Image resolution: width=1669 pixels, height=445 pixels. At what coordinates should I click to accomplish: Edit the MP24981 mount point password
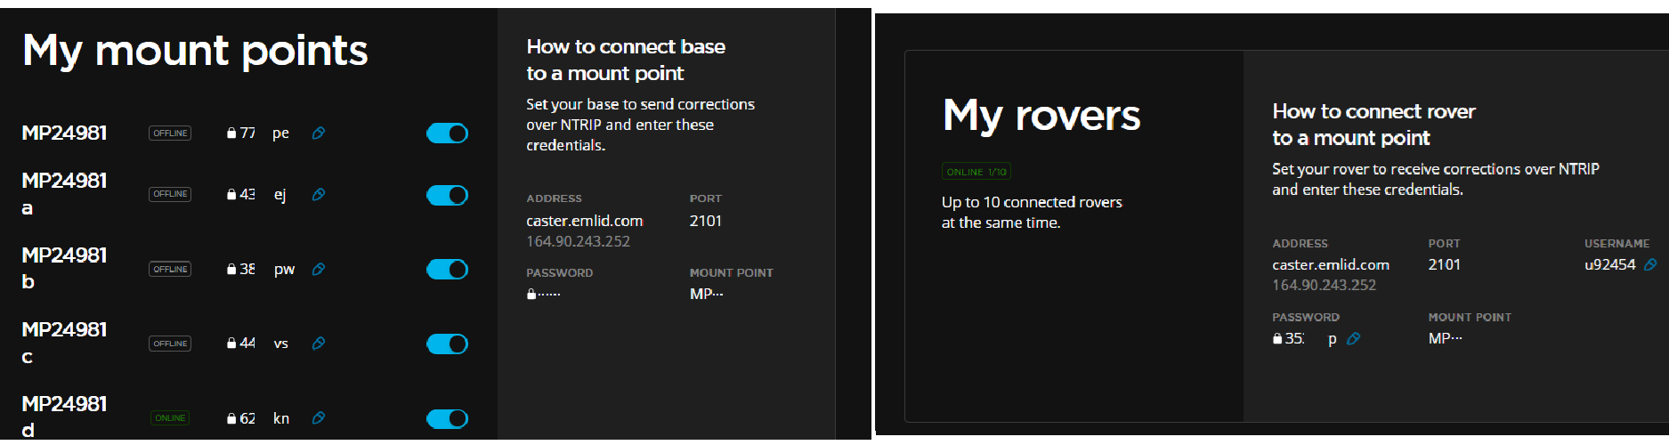(319, 133)
